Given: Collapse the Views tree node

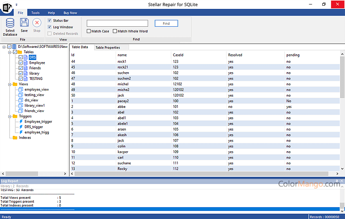Looking at the screenshot, I should pyautogui.click(x=9, y=84).
